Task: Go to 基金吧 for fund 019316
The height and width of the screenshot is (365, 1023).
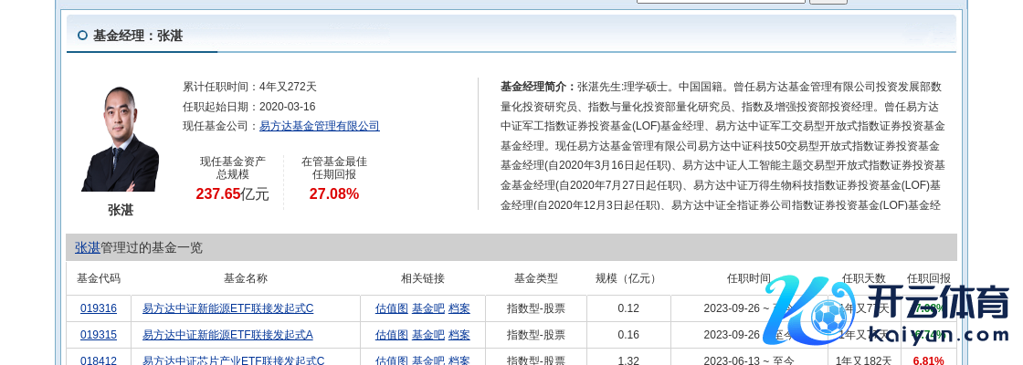Action: point(427,308)
